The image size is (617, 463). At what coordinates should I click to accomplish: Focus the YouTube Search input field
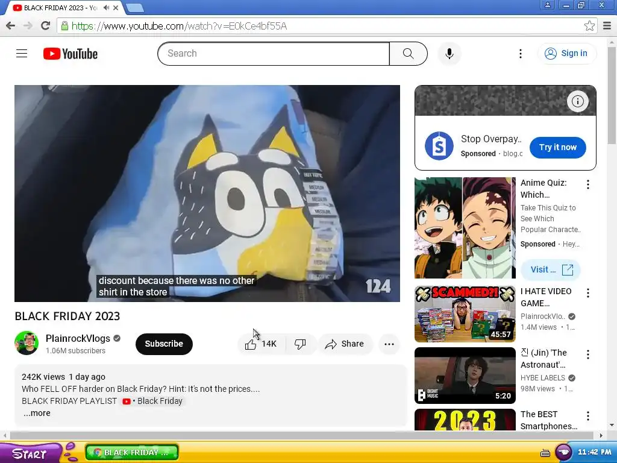(274, 54)
